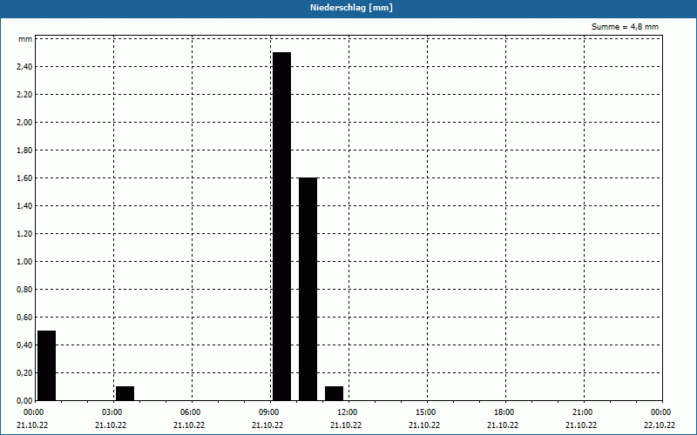The height and width of the screenshot is (435, 697).
Task: Click the mm unit label on y-axis
Action: (x=25, y=39)
